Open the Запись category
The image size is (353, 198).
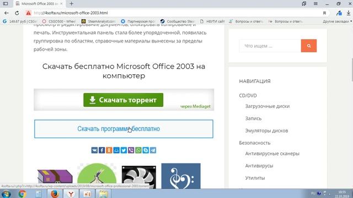point(253,118)
